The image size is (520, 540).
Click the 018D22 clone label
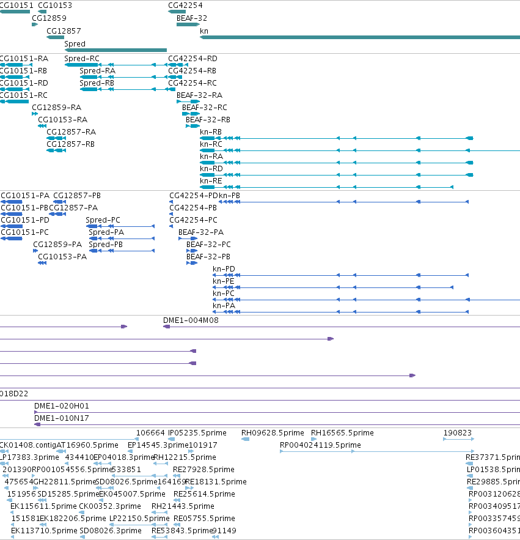(x=14, y=394)
